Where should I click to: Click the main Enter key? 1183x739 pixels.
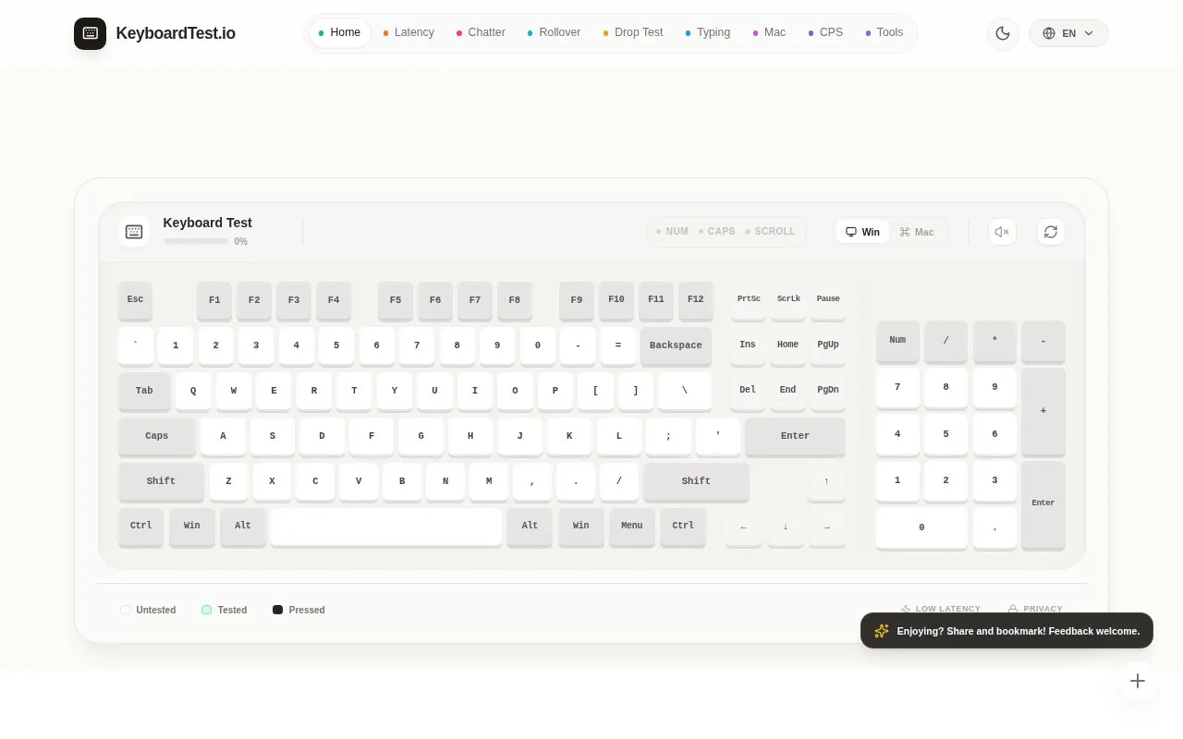tap(795, 436)
